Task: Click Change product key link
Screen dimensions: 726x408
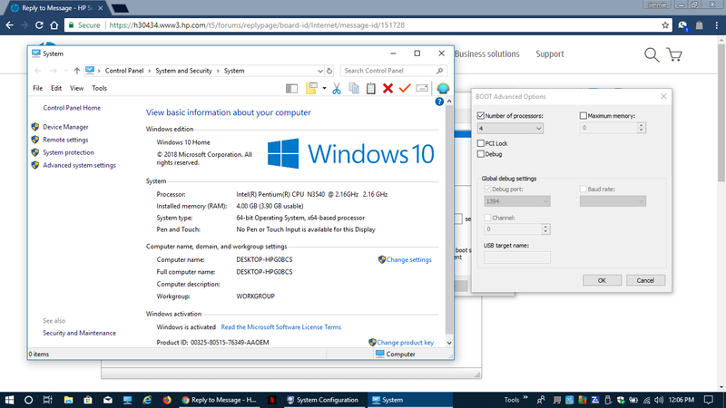Action: pyautogui.click(x=405, y=343)
